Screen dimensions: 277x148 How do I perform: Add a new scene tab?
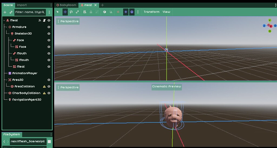pyautogui.click(x=103, y=5)
